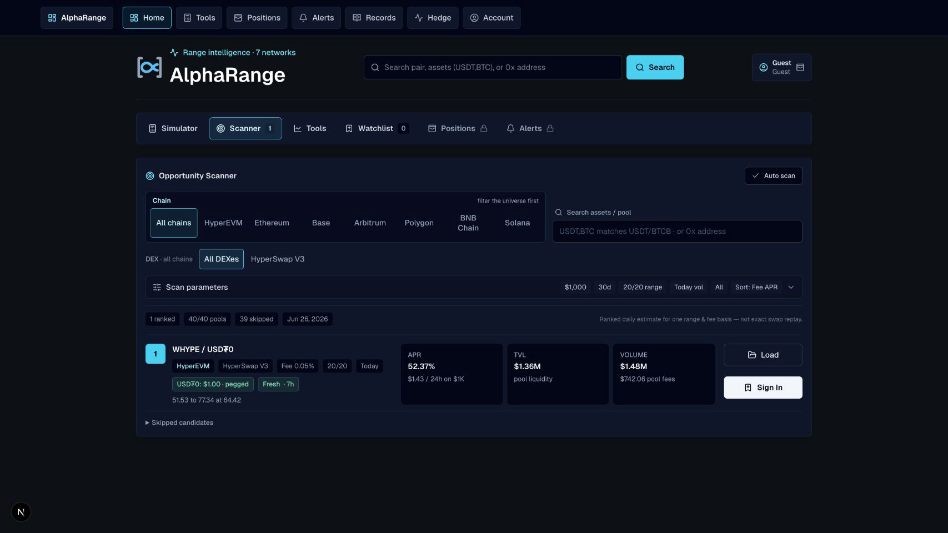Viewport: 948px width, 533px height.
Task: Switch to the Scanner tab
Action: (245, 128)
